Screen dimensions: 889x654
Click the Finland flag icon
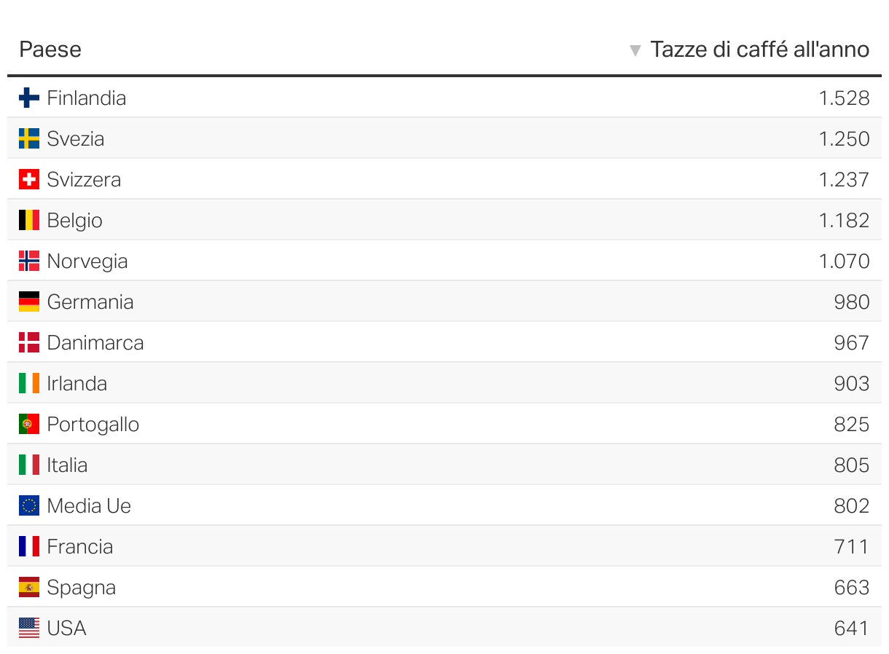(x=29, y=98)
